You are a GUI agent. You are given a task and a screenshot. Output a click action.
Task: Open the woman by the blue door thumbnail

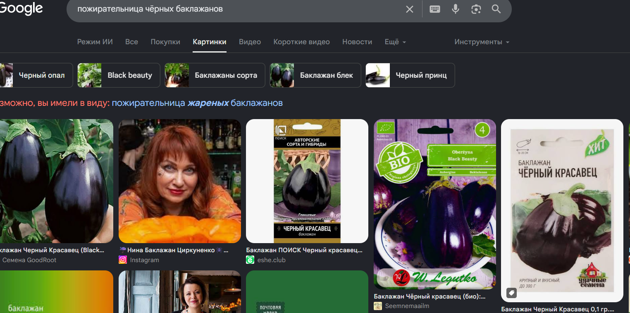point(180,291)
